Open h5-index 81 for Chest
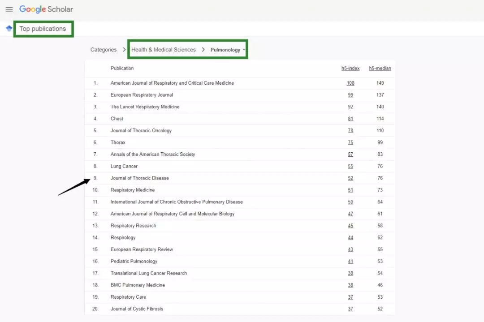Screen dimensions: 484x322 coord(350,119)
